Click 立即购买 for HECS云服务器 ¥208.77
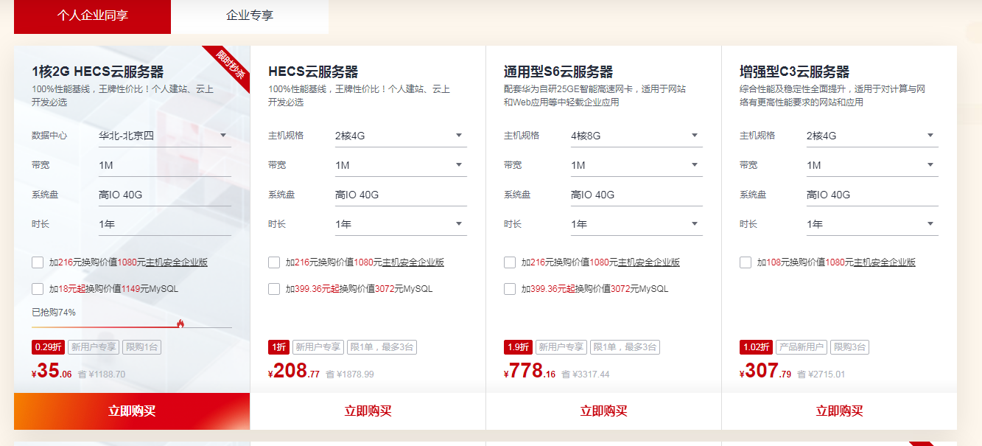The width and height of the screenshot is (982, 446). click(368, 411)
